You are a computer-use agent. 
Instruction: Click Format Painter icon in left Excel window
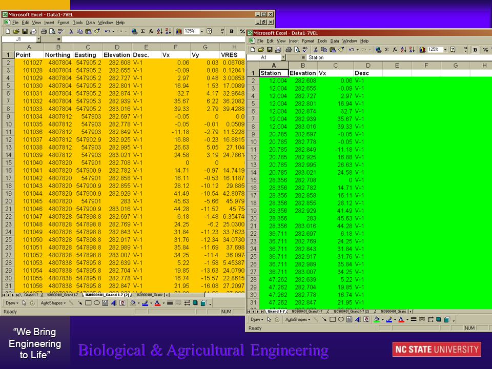pyautogui.click(x=97, y=31)
